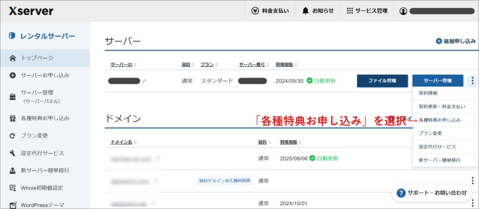Sort servers by サーバーID column
Image resolution: width=479 pixels, height=209 pixels.
click(123, 65)
